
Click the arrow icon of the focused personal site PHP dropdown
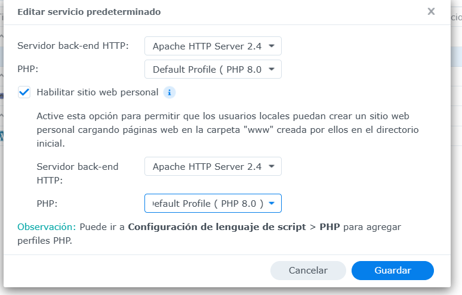click(272, 203)
